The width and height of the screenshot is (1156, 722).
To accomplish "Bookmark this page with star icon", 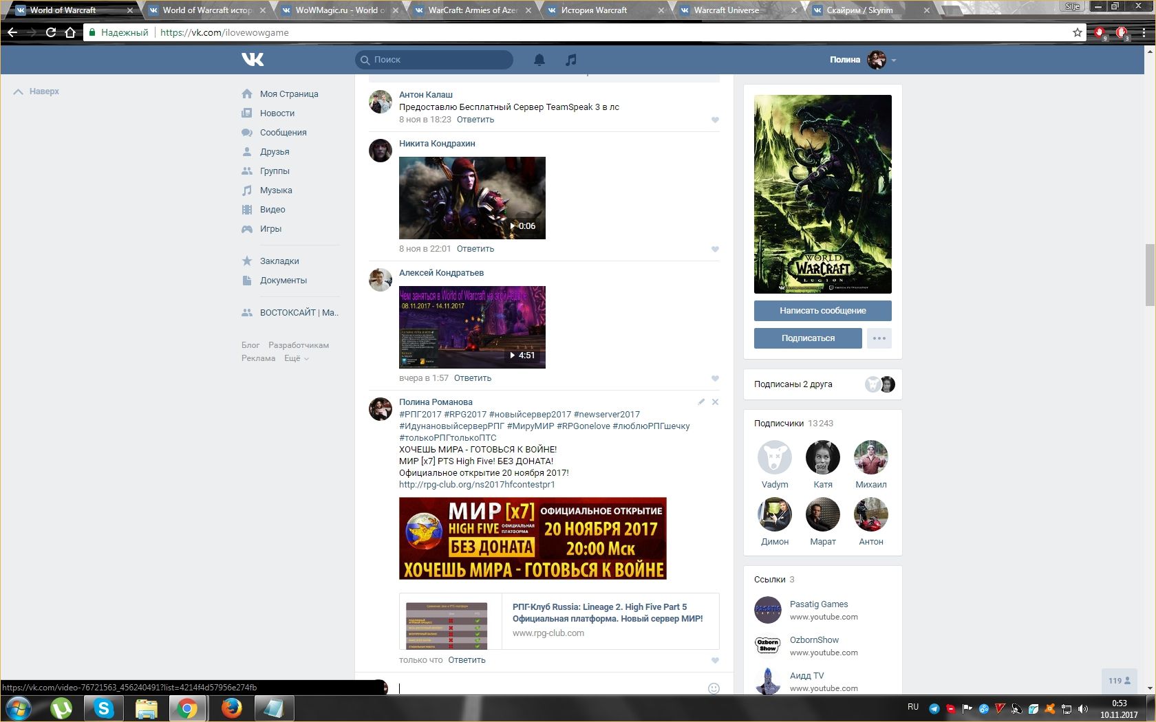I will [x=1078, y=32].
